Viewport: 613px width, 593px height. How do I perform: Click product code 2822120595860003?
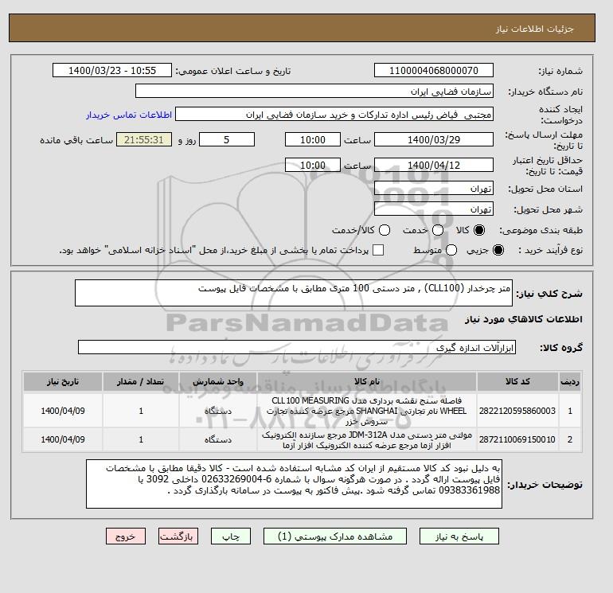[x=517, y=411]
